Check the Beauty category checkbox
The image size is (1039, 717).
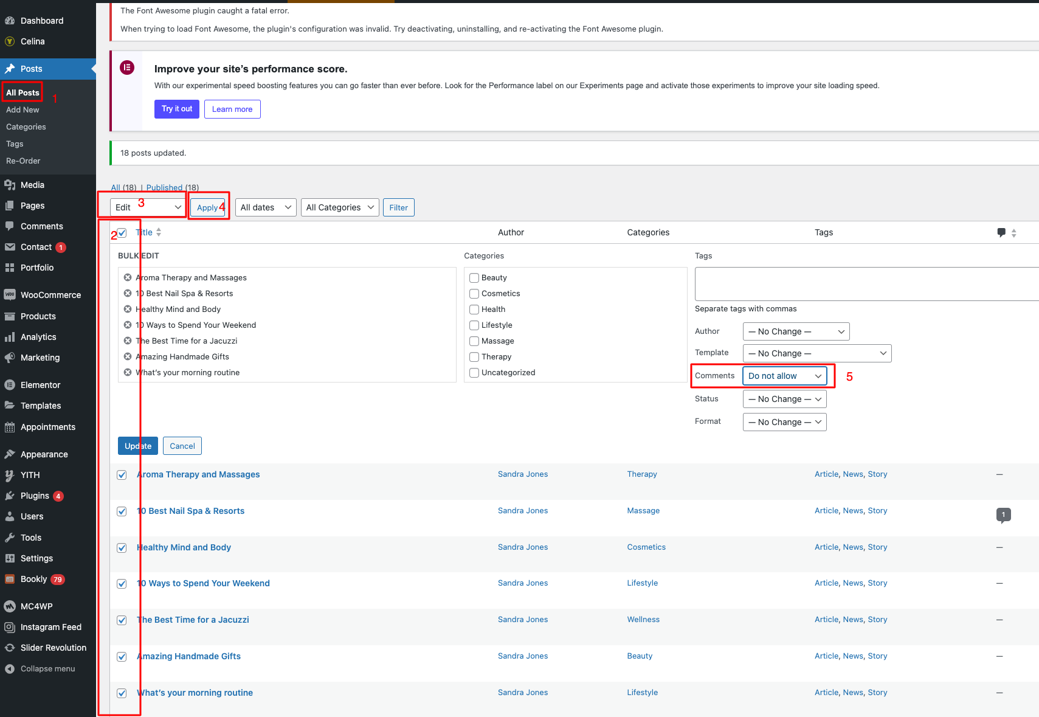[x=474, y=278]
